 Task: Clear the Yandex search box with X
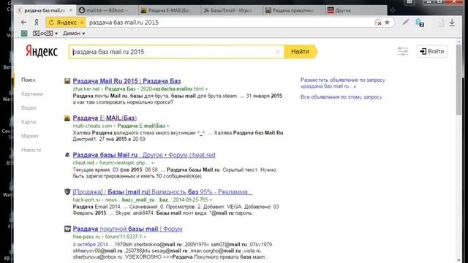(277, 52)
